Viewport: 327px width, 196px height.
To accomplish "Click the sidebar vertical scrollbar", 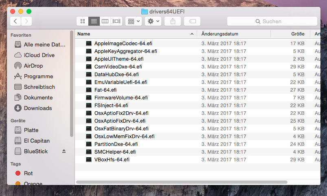I will coord(72,84).
